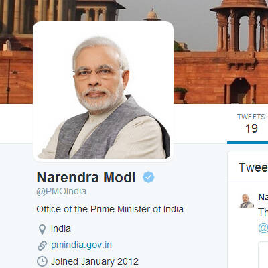The height and width of the screenshot is (268, 268).
Task: Click the tweet count 19
Action: (251, 129)
